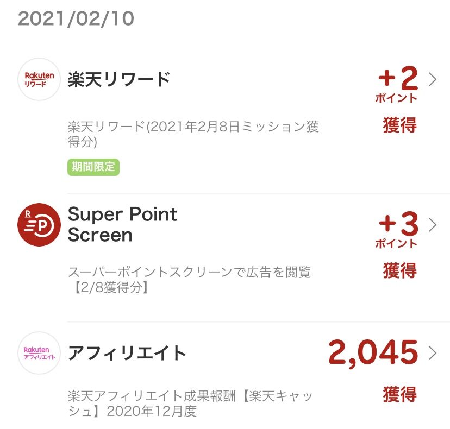Screen dimensions: 450x429
Task: Select the +3 point amount
Action: tap(397, 224)
